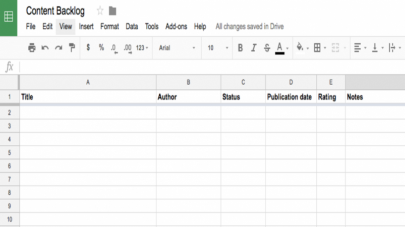405x227 pixels.
Task: Open the Tools menu
Action: pyautogui.click(x=152, y=26)
